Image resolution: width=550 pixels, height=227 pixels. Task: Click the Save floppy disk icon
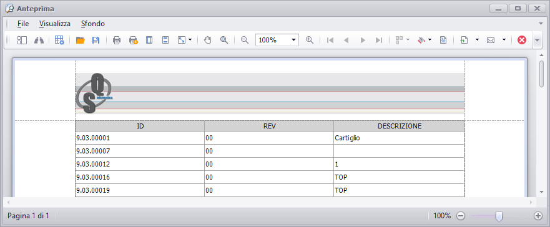tap(96, 41)
